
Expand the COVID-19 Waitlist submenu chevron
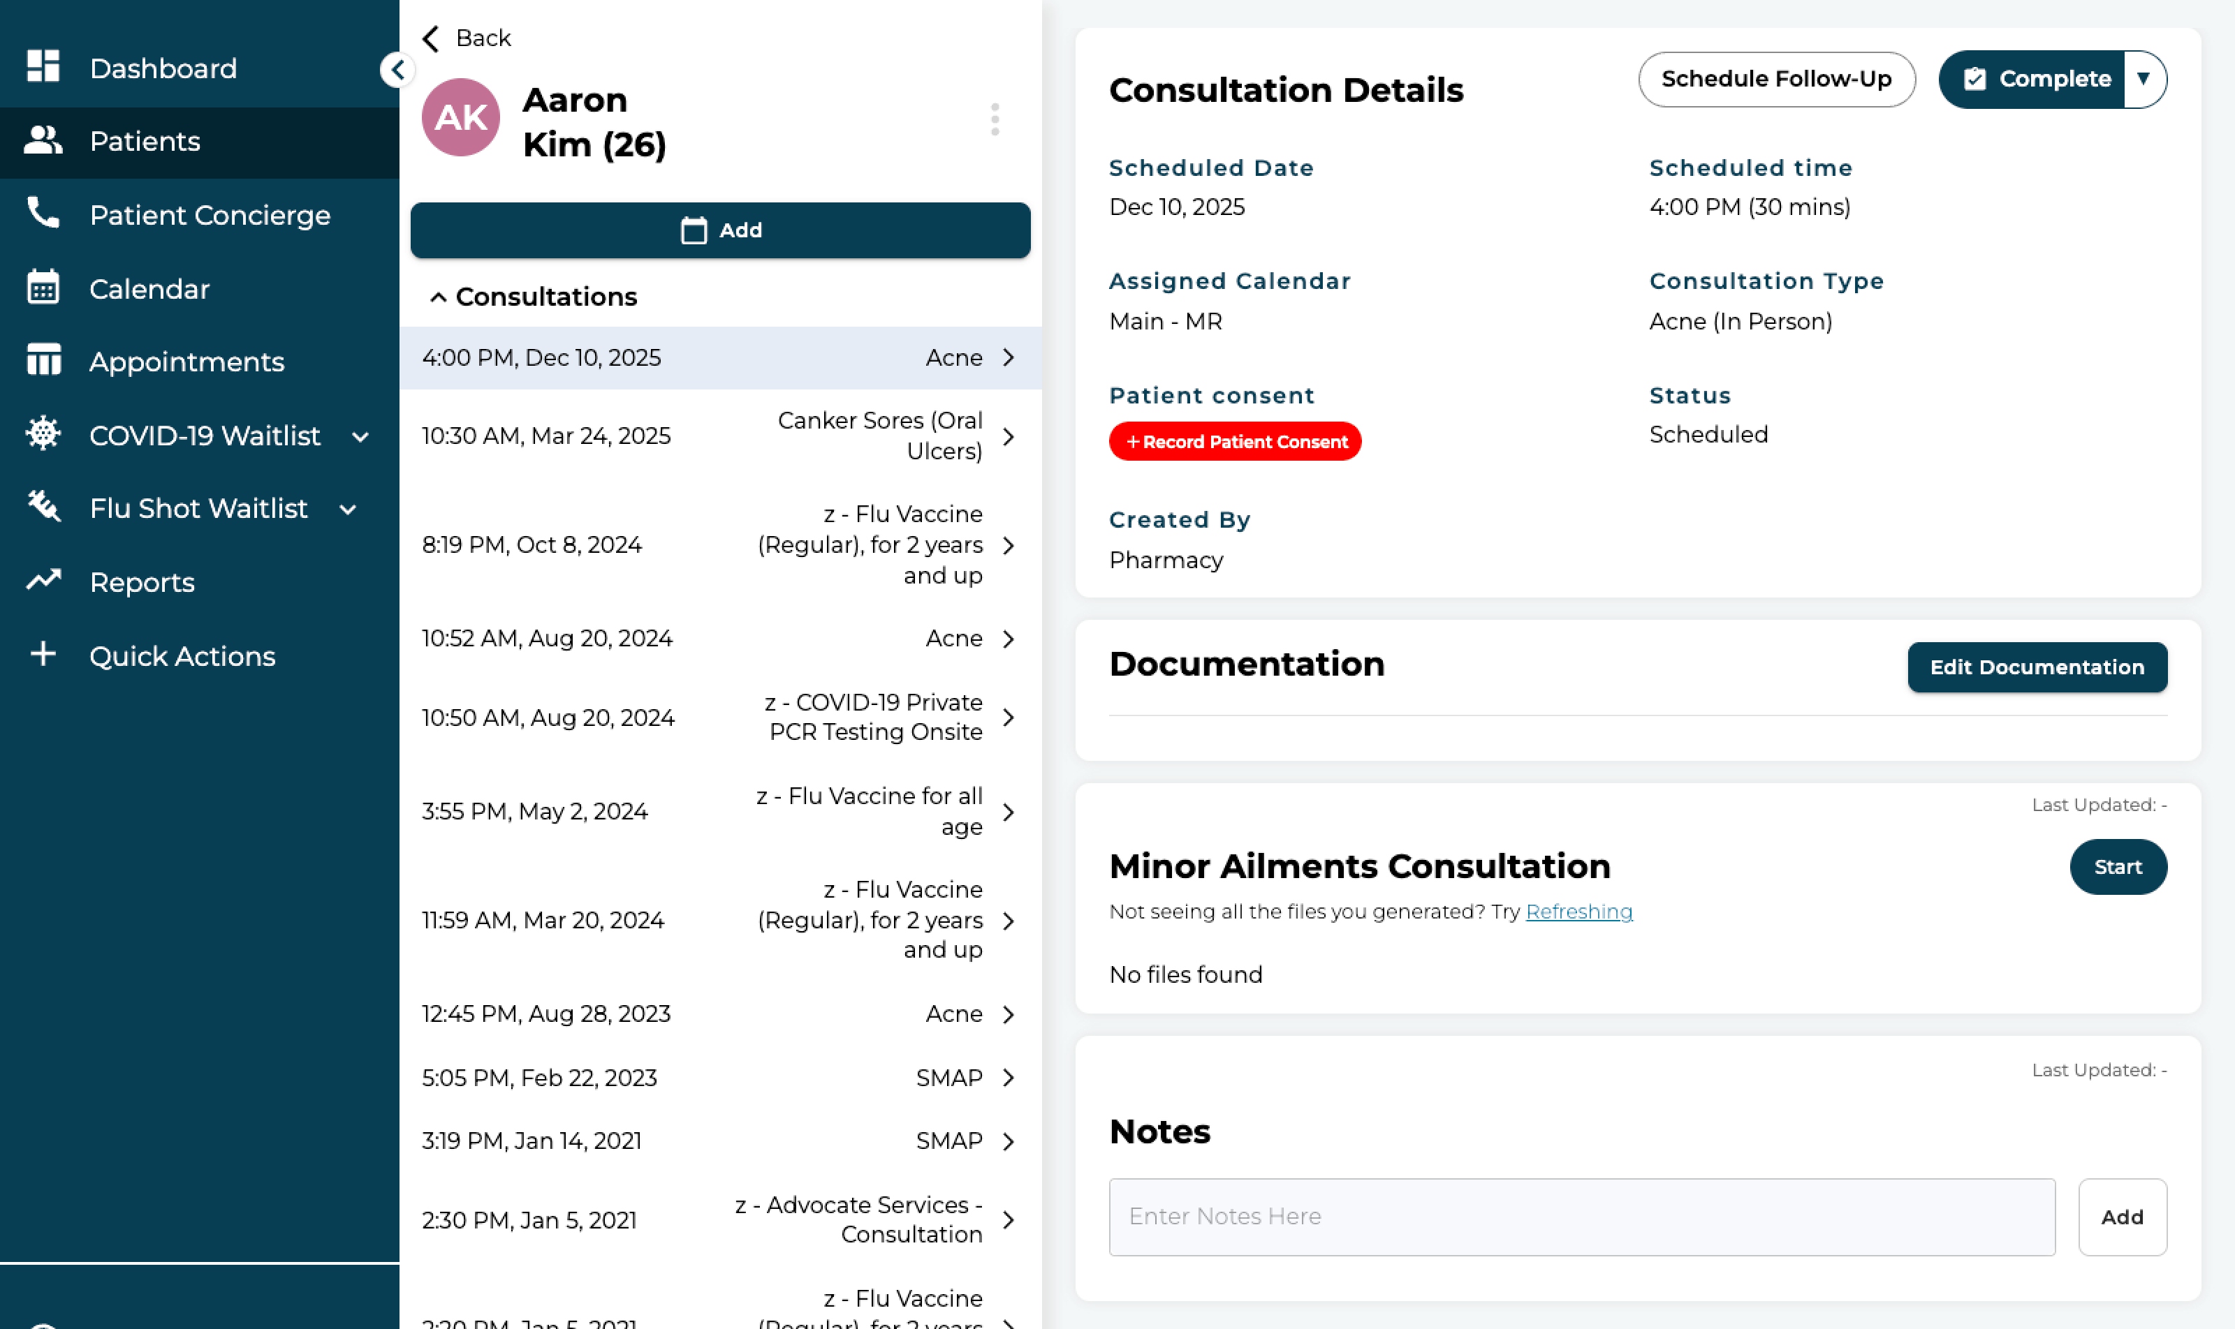click(x=360, y=437)
